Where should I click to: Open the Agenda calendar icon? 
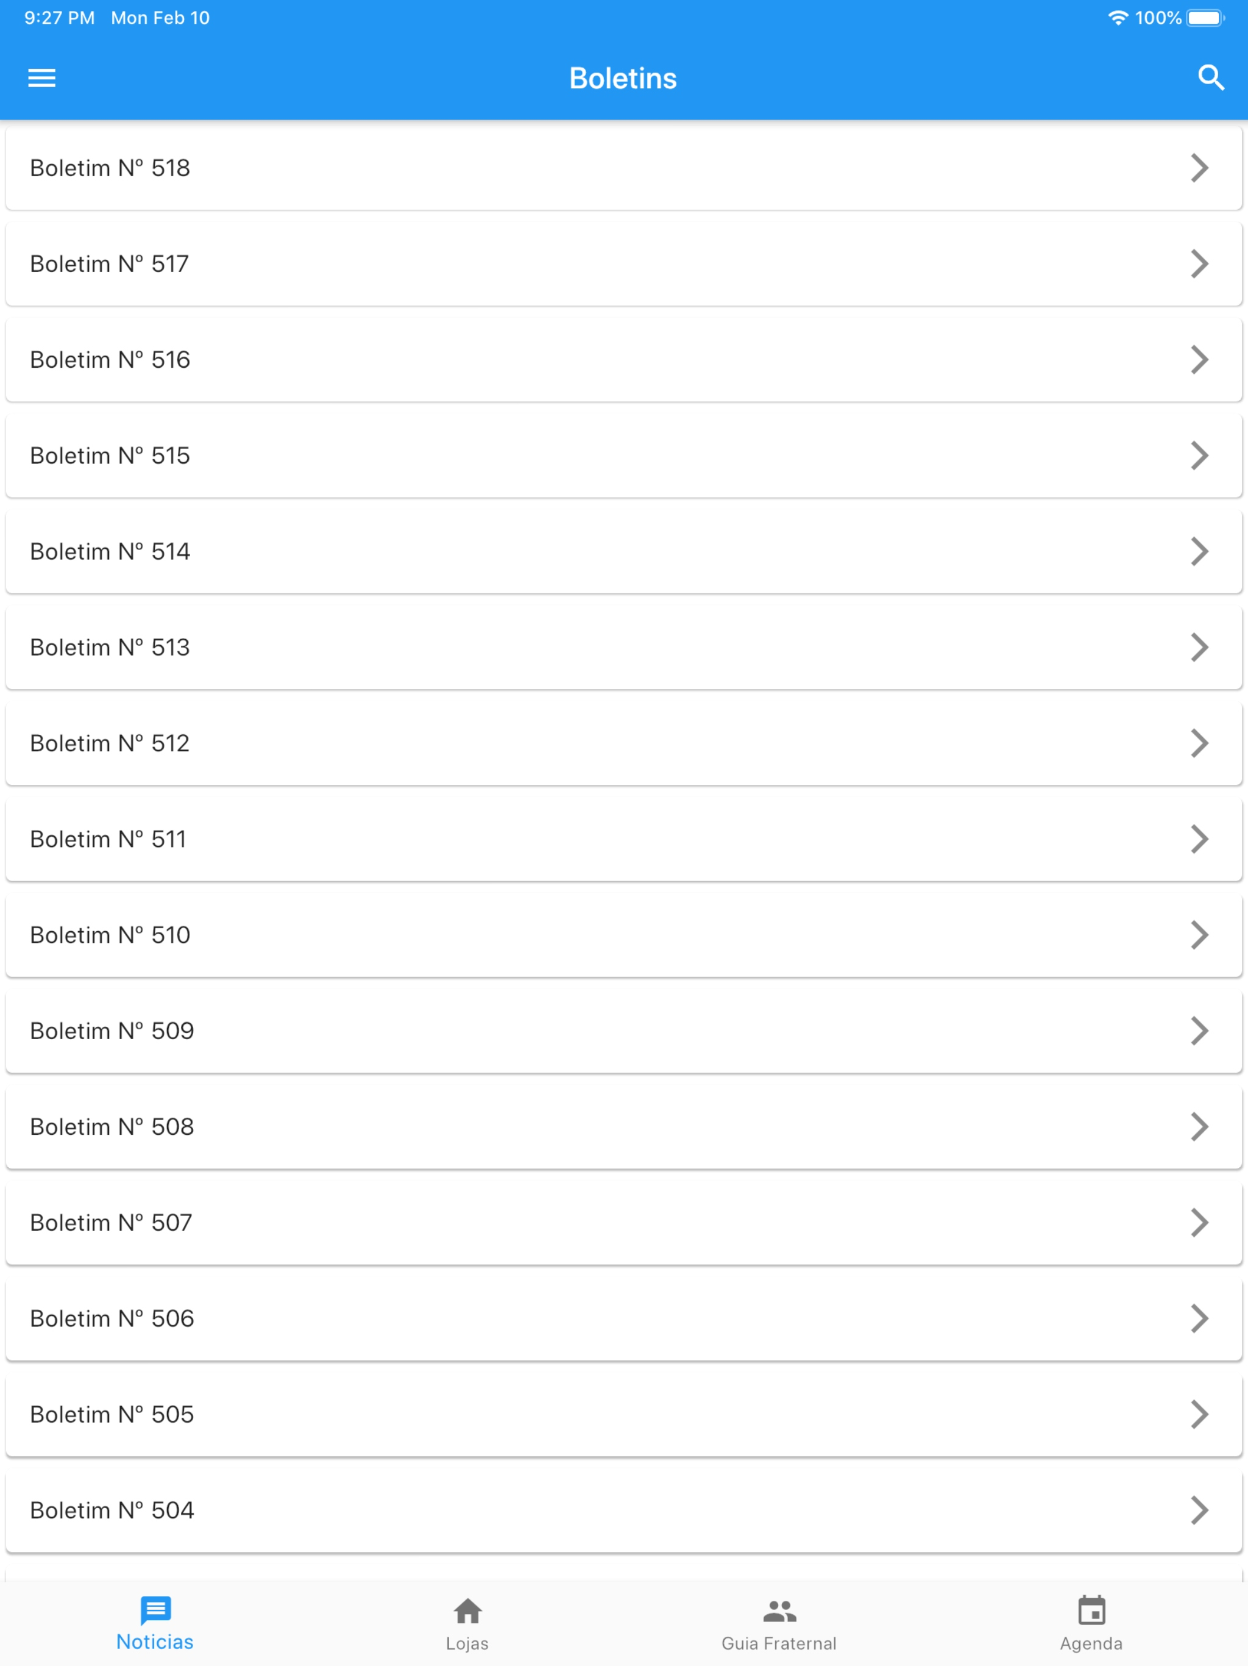1091,1611
